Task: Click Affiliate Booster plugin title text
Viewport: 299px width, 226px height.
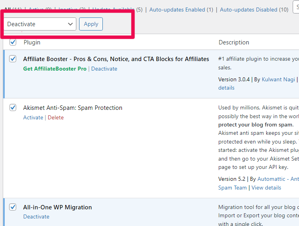Action: pos(116,59)
